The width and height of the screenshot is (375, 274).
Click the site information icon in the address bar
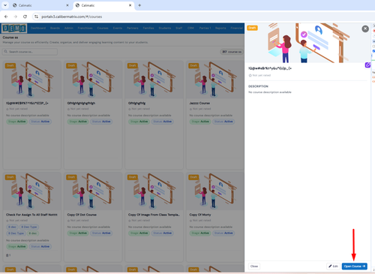[x=36, y=17]
